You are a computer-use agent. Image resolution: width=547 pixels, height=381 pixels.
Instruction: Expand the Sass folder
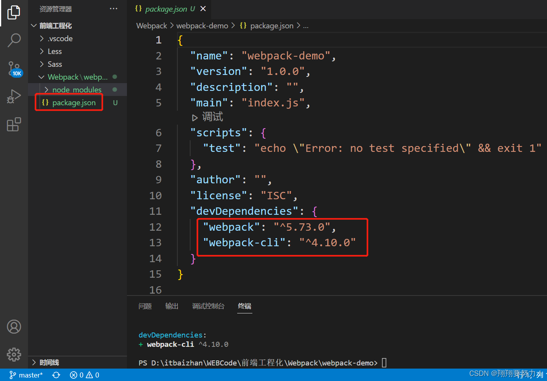tap(42, 64)
